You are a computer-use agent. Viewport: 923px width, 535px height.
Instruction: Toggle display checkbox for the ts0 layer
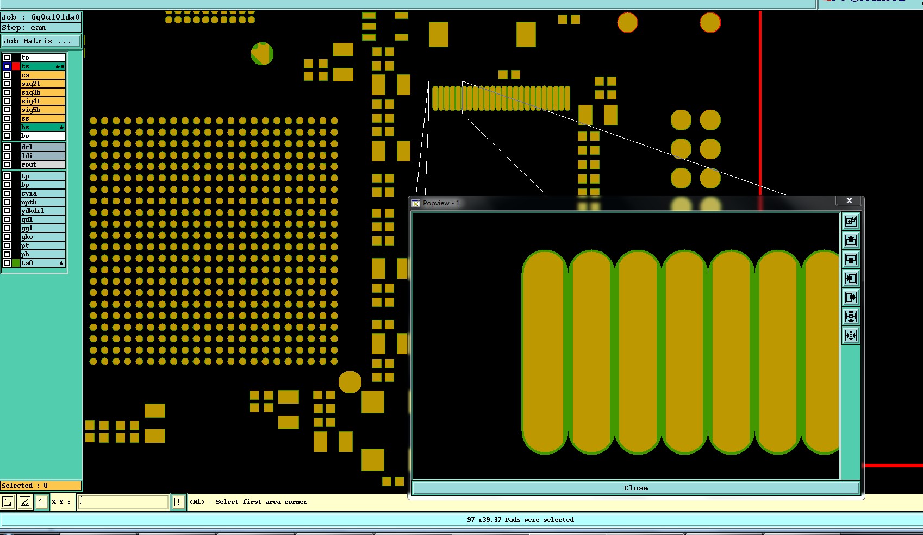(7, 263)
